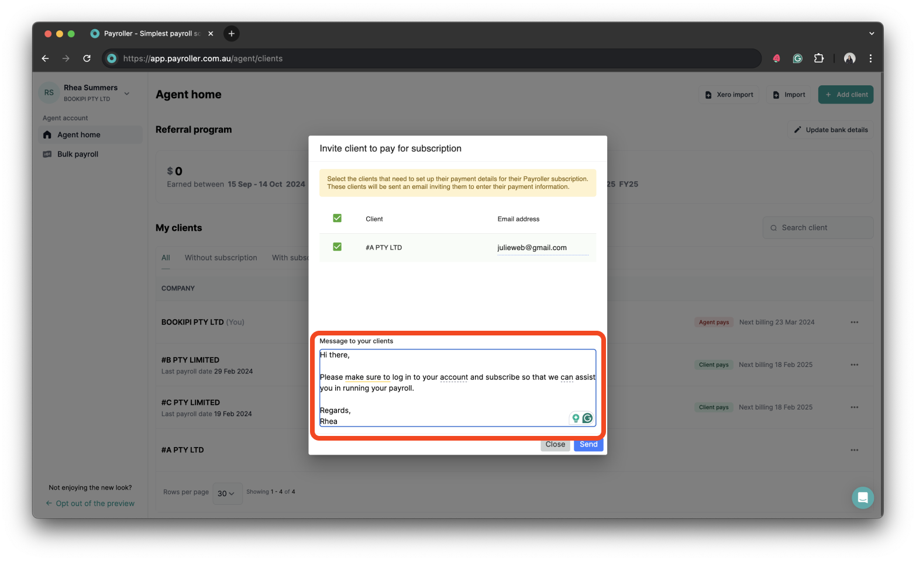Open options menu for #C PTY LIMITED row
Viewport: 916px width, 561px height.
tap(855, 407)
